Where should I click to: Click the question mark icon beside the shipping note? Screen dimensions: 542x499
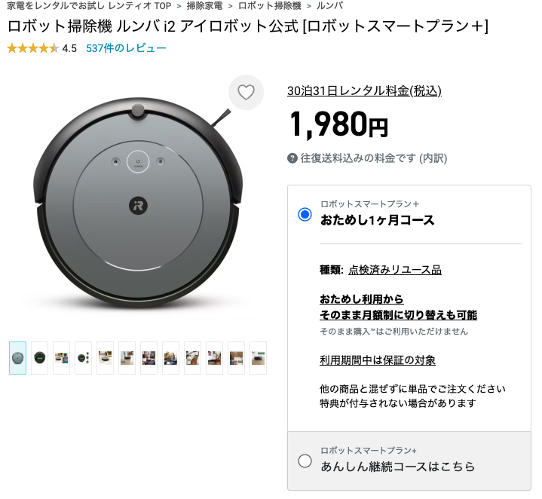(x=292, y=158)
